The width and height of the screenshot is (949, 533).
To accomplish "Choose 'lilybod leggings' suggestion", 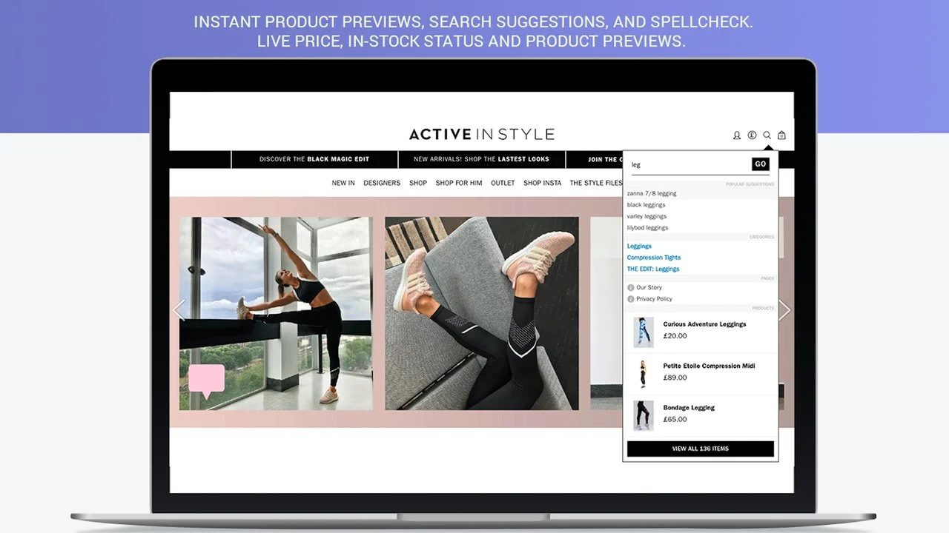I will [x=648, y=228].
